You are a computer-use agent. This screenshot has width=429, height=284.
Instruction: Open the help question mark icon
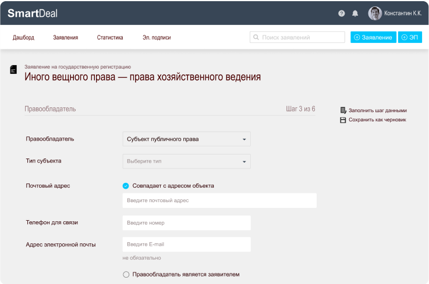[341, 13]
